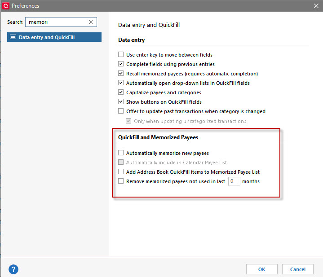Click the Data entry and QuickFill list icon
This screenshot has height=277, width=323.
tap(13, 37)
